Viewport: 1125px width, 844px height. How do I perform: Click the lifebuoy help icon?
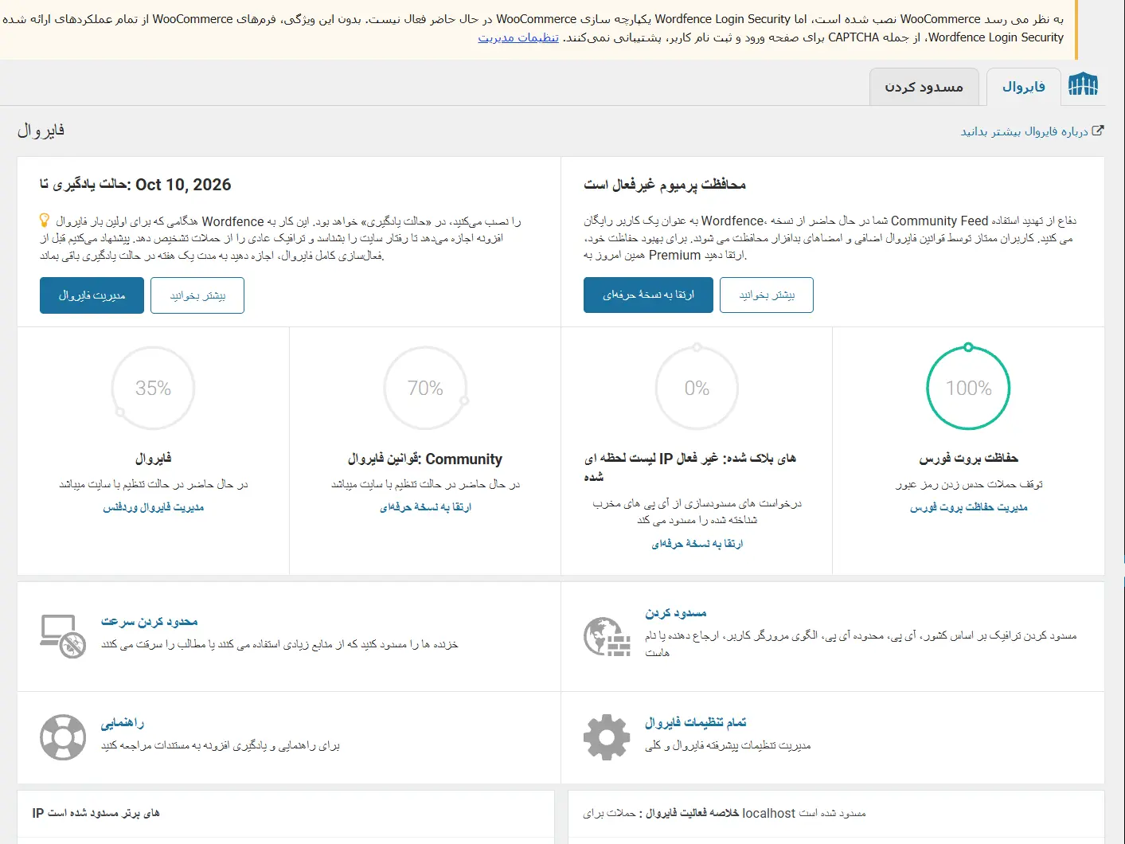pyautogui.click(x=63, y=737)
